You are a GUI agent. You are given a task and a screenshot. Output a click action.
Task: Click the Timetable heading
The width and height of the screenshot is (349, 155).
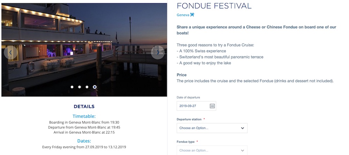tap(84, 116)
